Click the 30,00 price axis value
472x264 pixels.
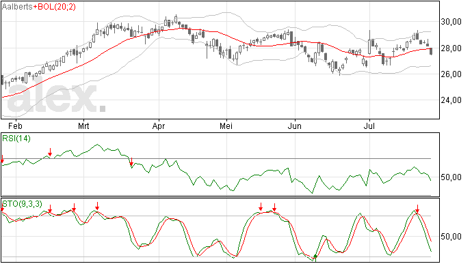pos(451,22)
